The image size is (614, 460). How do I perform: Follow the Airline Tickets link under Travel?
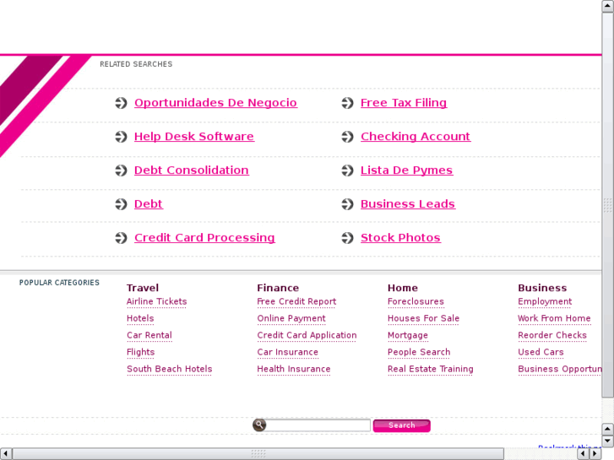(156, 301)
